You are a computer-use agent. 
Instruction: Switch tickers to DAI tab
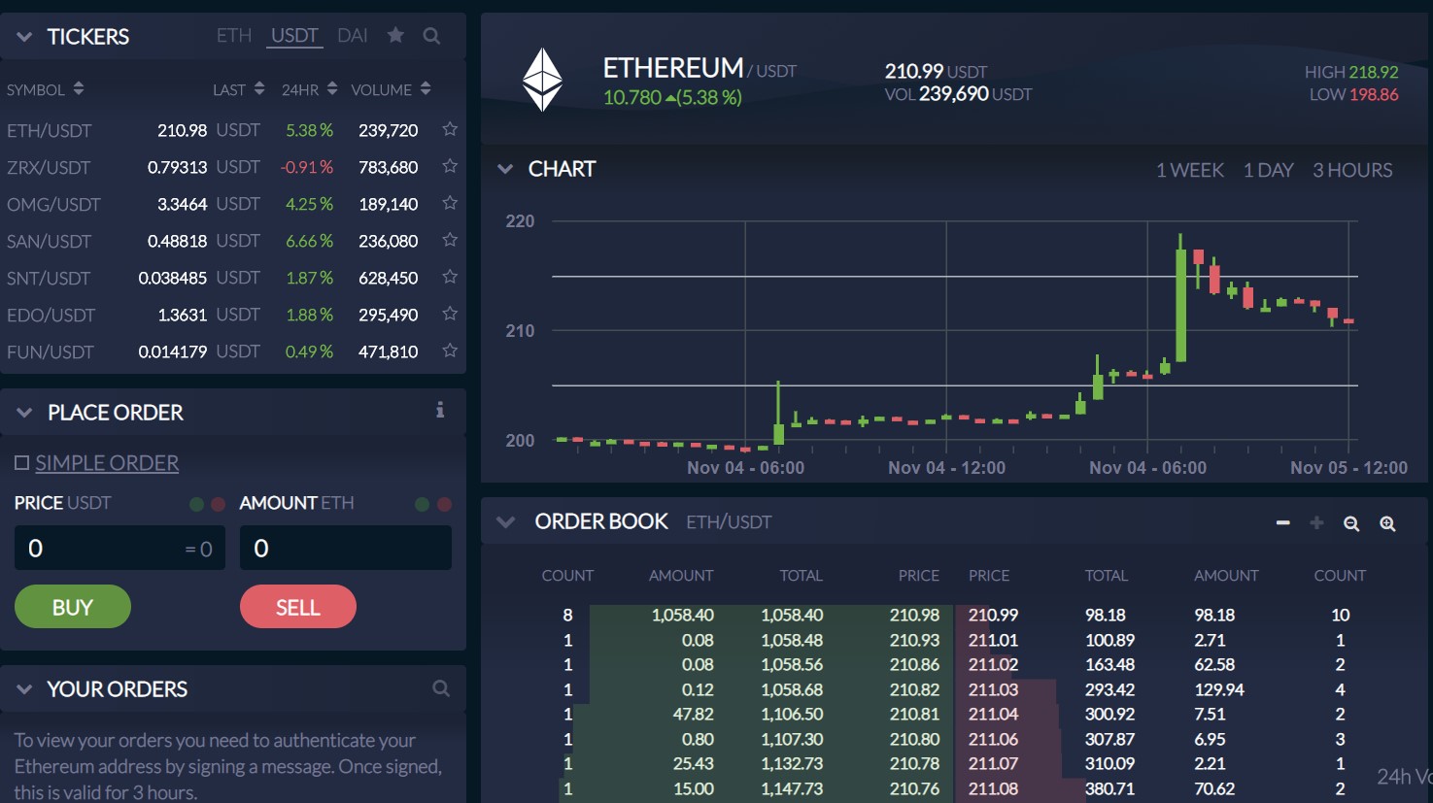353,36
